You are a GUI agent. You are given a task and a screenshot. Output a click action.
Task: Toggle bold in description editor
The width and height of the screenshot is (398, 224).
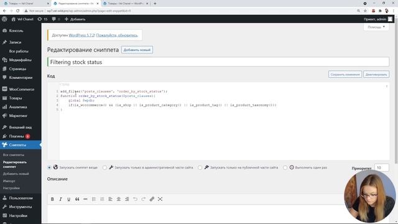point(52,199)
